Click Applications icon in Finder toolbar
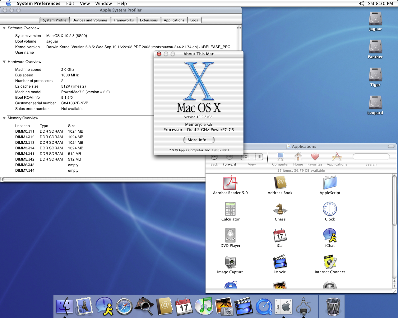 (337, 159)
